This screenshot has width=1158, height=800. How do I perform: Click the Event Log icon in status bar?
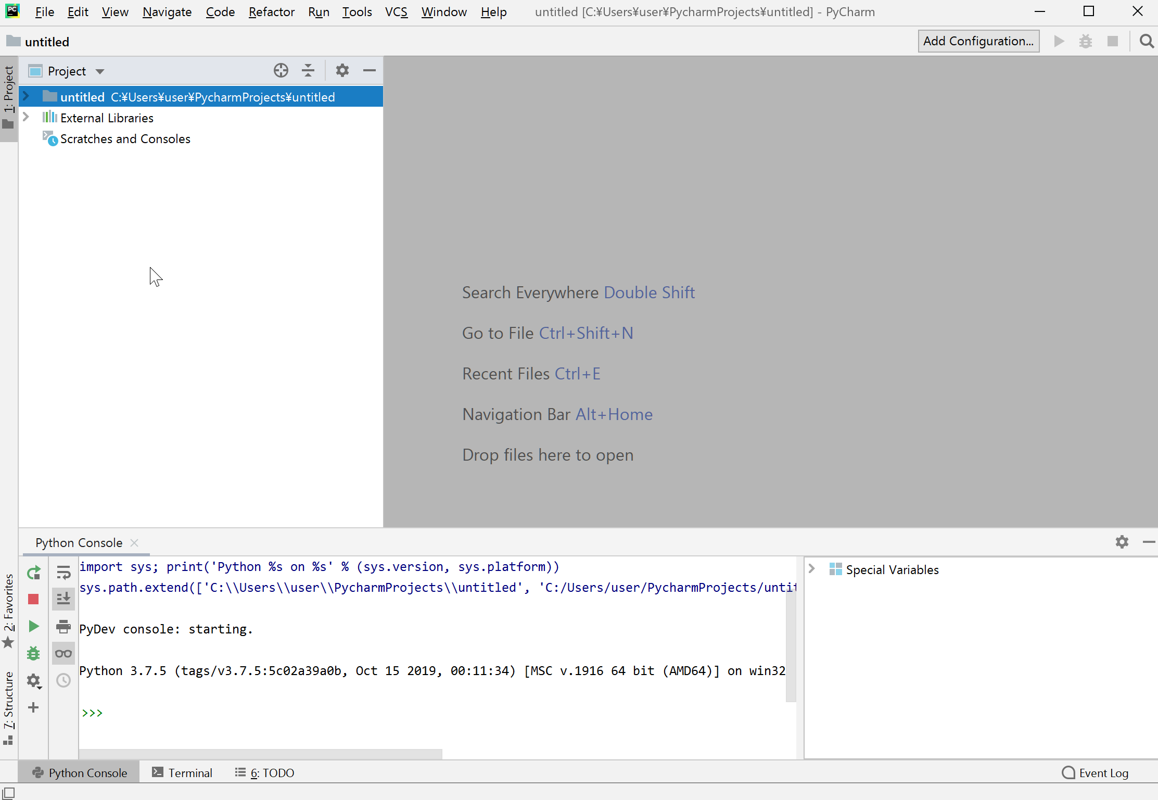click(1068, 772)
